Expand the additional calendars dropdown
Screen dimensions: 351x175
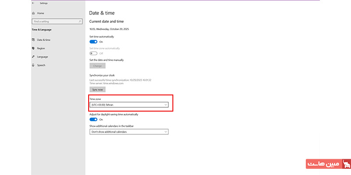[x=129, y=131]
